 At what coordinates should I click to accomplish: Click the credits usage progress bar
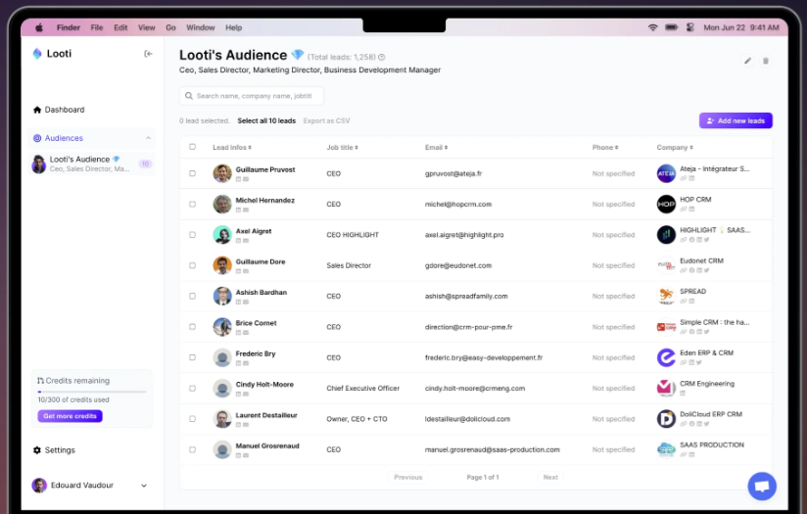coord(92,392)
